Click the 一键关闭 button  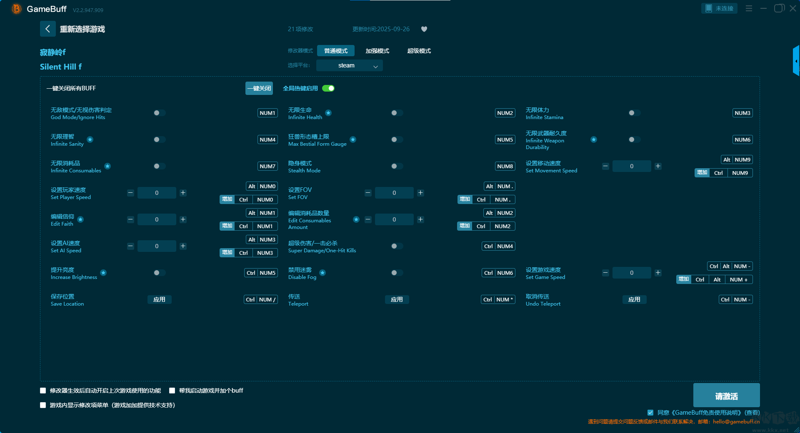click(259, 88)
